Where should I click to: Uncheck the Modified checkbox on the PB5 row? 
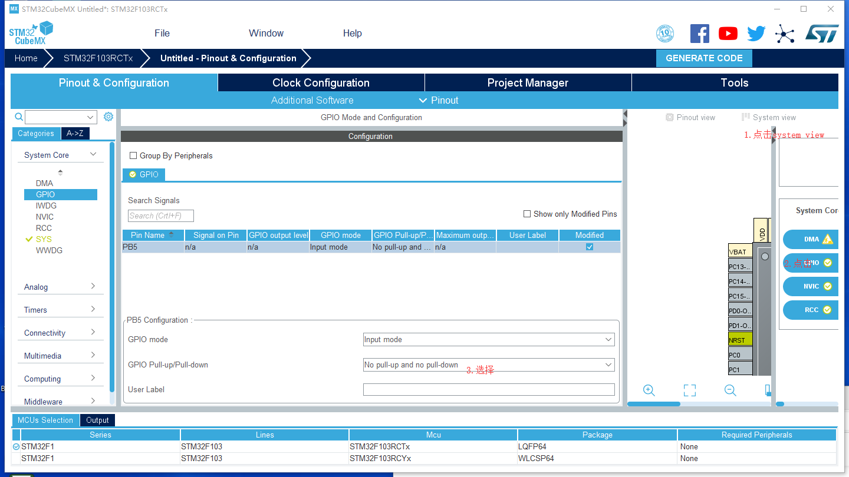click(589, 247)
